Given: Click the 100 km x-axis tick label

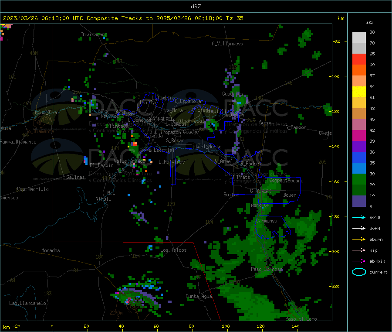Looking at the screenshot, I should [x=226, y=326].
